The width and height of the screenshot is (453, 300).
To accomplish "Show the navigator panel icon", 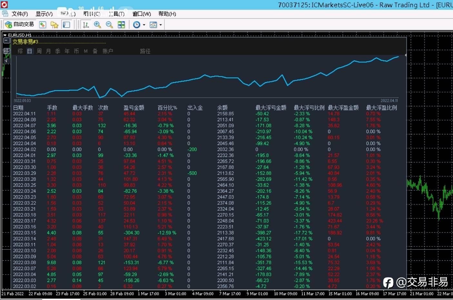I will (x=66, y=25).
